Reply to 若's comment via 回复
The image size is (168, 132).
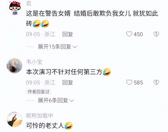point(68,34)
